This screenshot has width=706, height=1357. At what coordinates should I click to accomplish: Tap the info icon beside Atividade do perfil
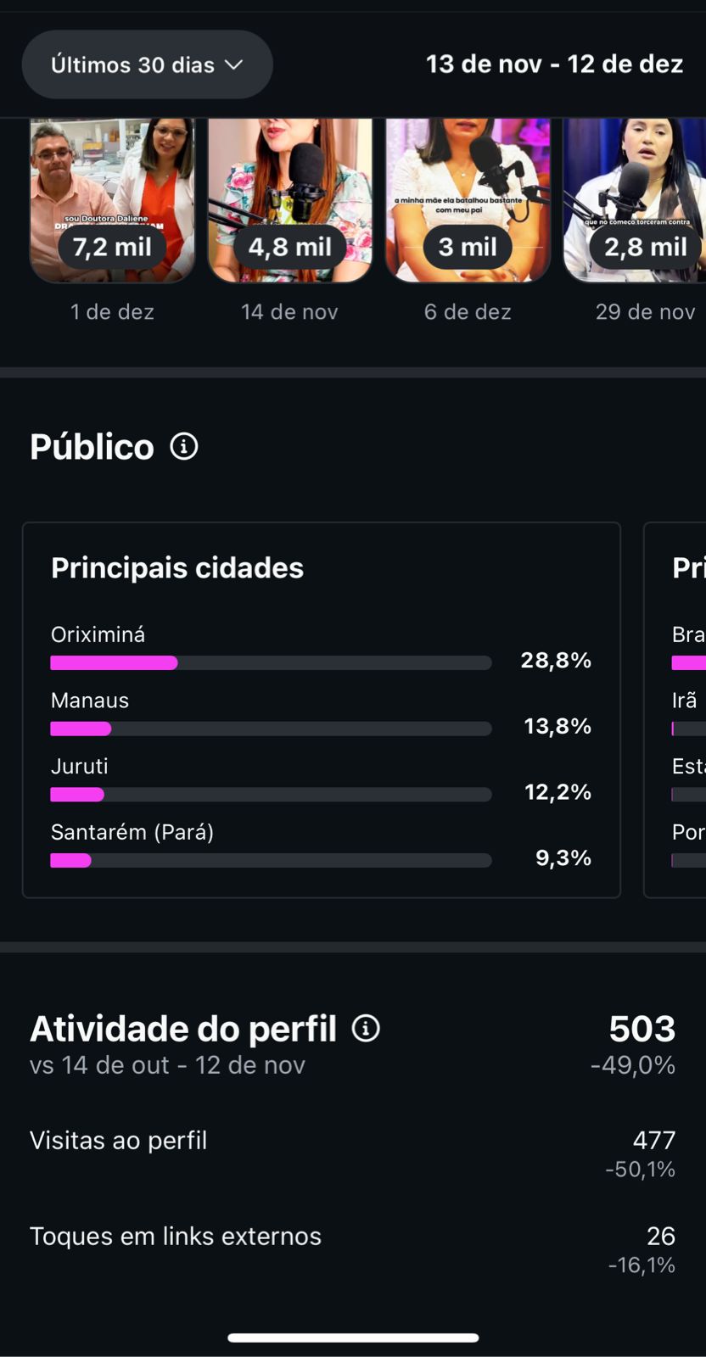click(x=366, y=1028)
